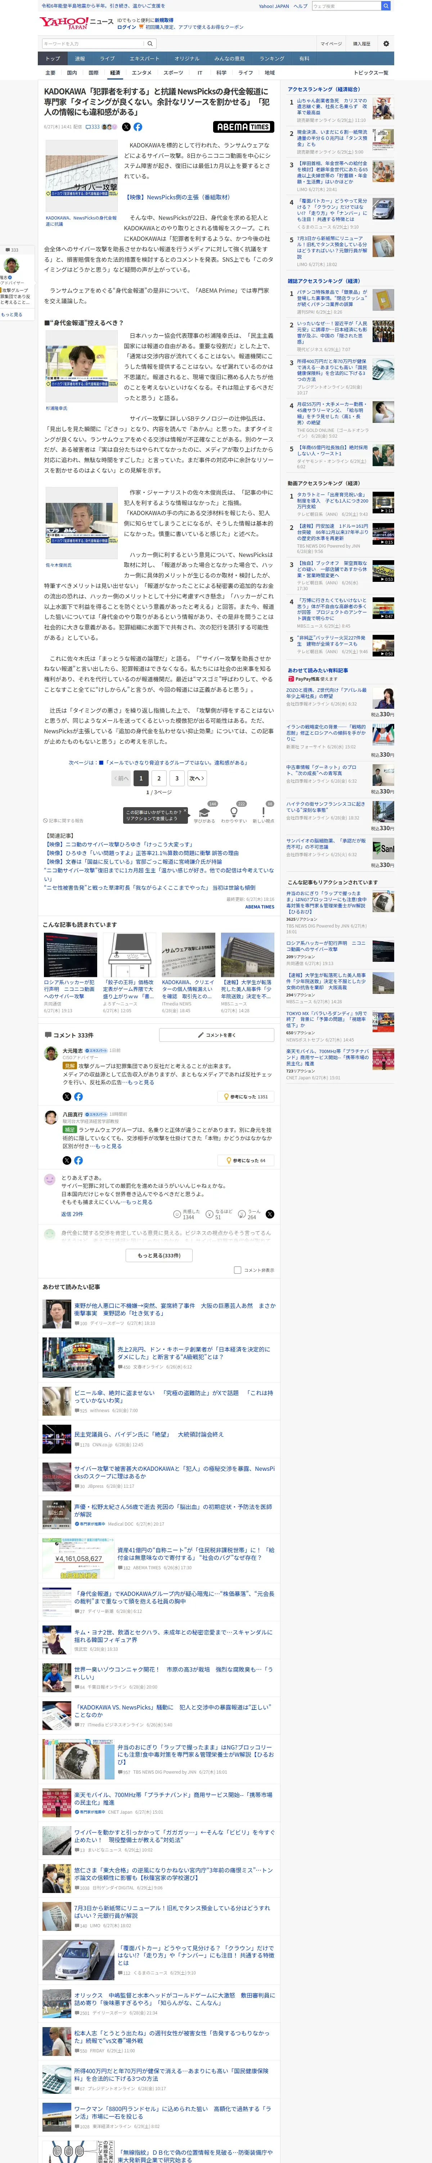Click the 新しい視点 exclamation reaction
Viewport: 432px width, 2163px height.
pyautogui.click(x=264, y=813)
